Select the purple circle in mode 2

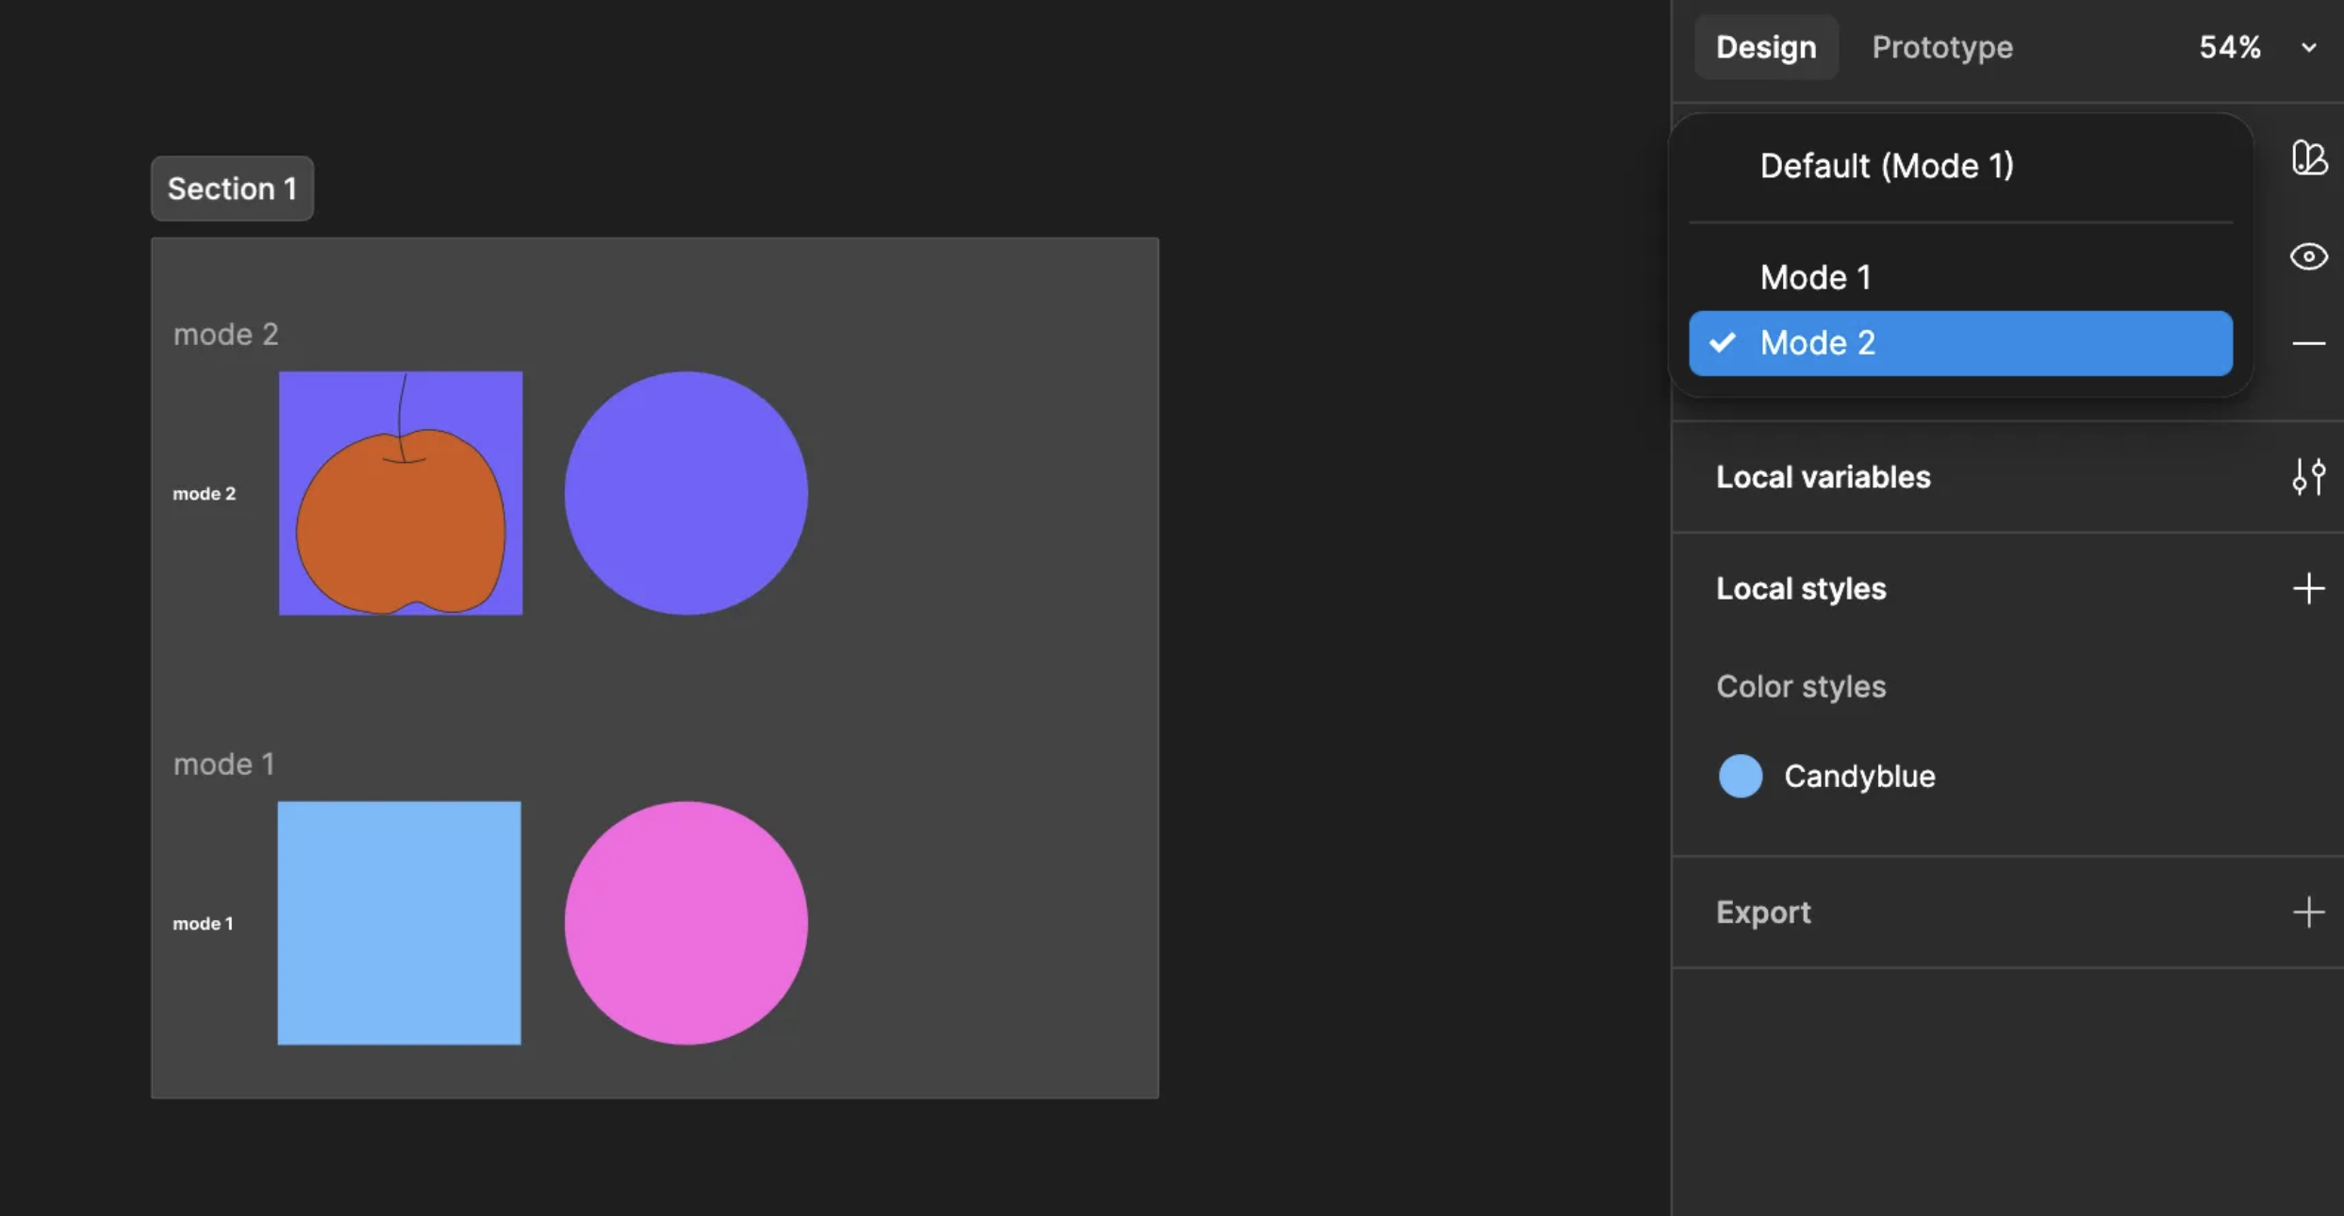click(685, 493)
